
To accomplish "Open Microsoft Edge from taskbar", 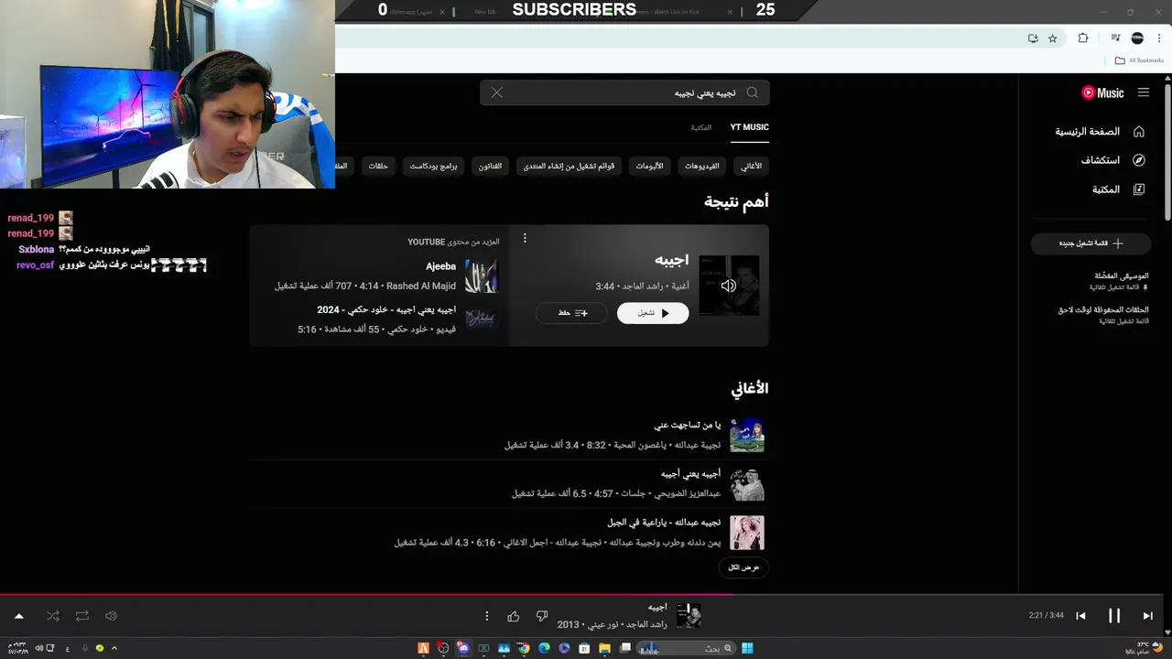I will click(x=544, y=648).
